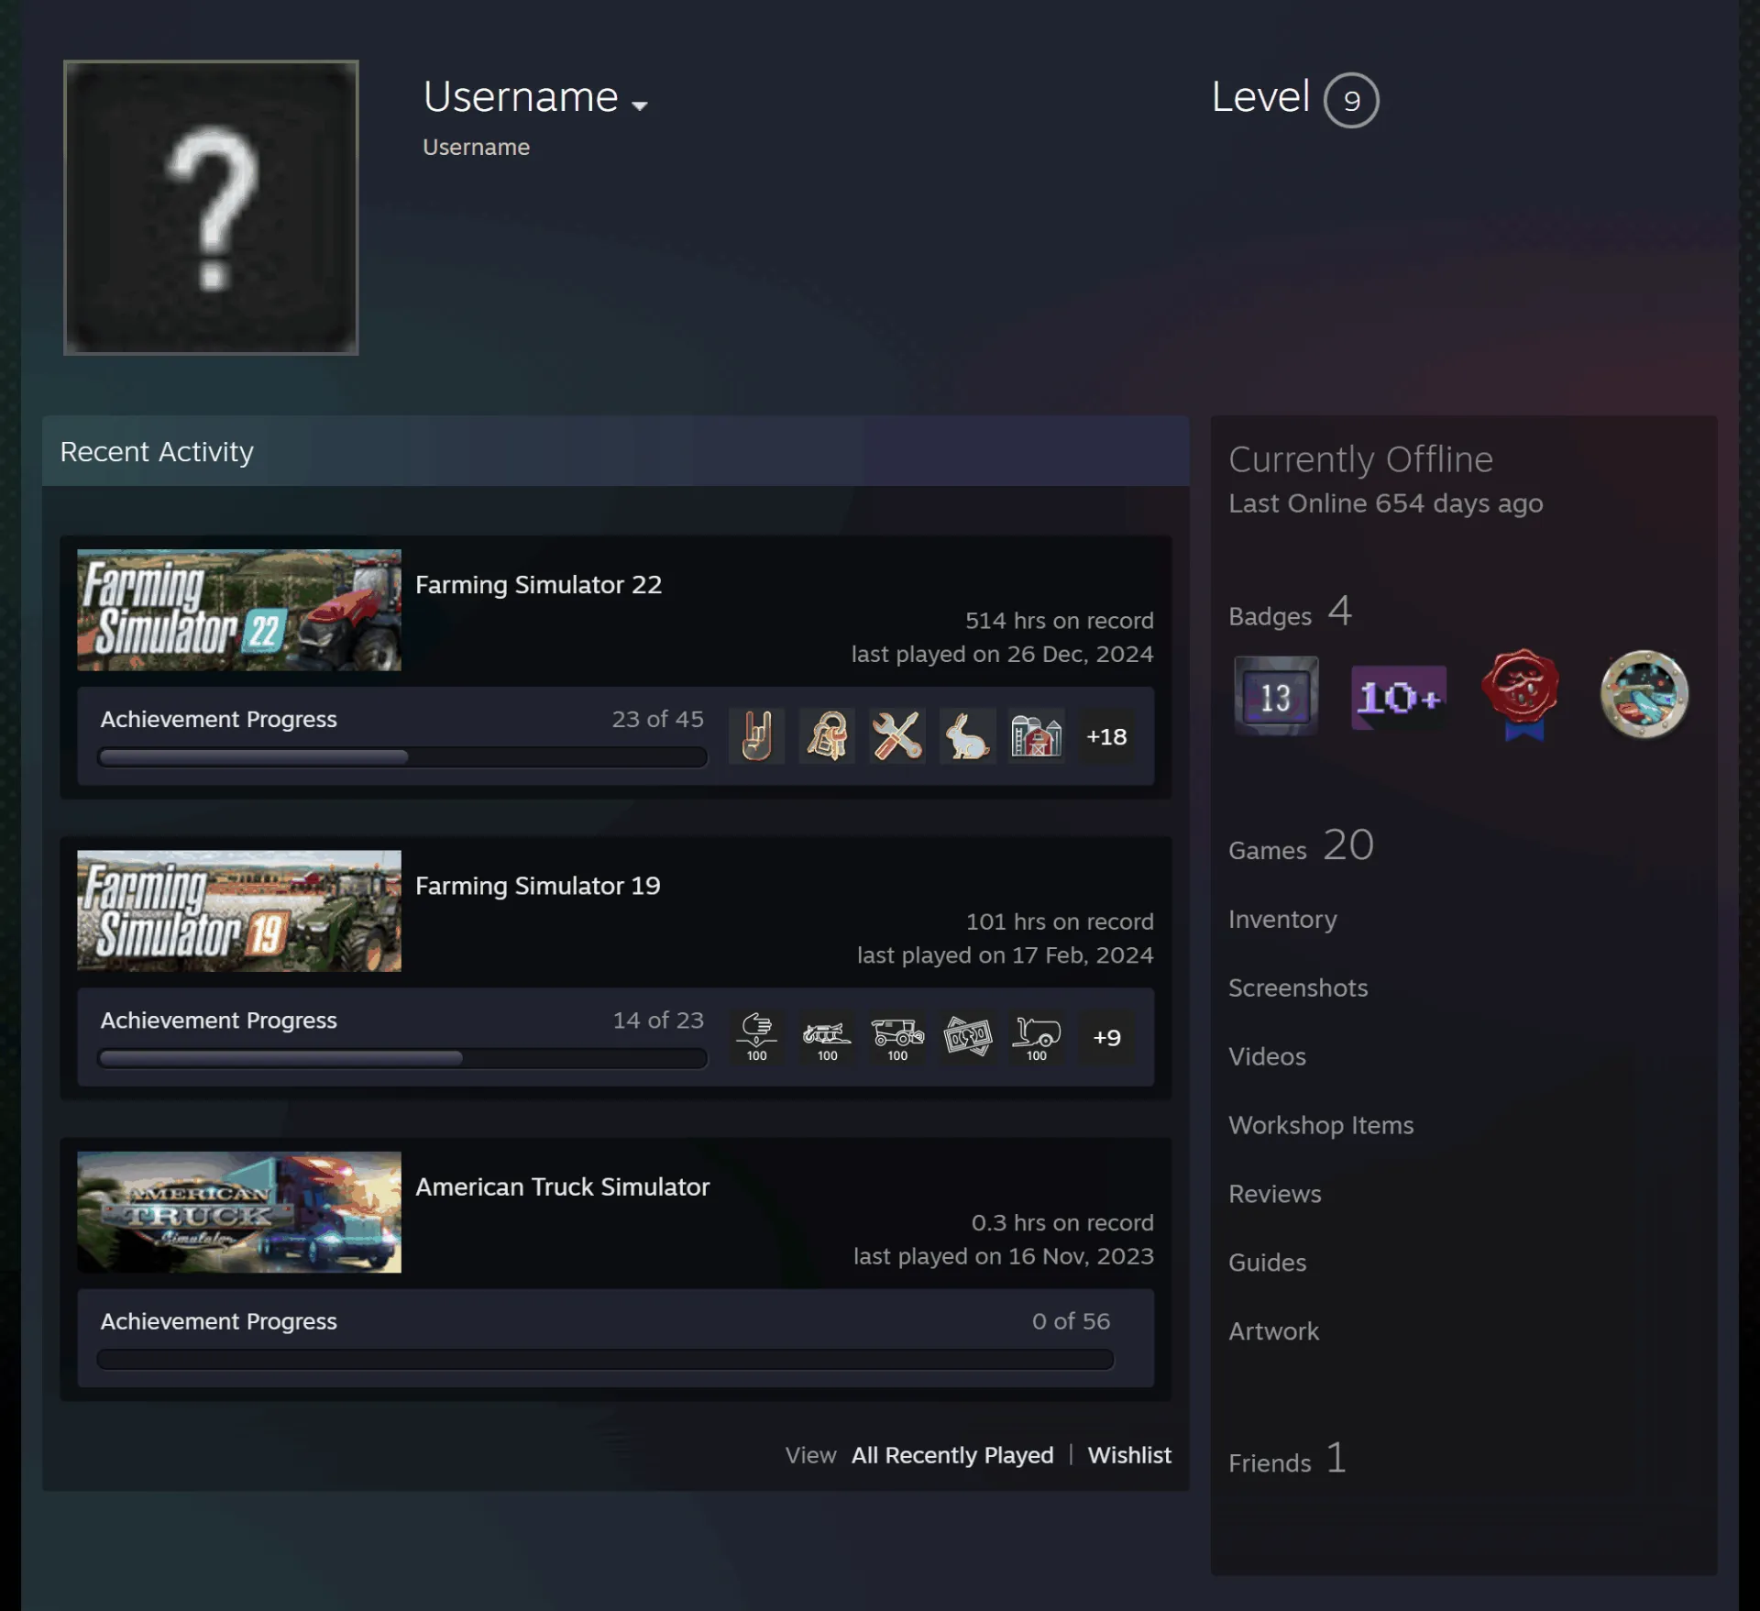Open the round porthole badge
The height and width of the screenshot is (1611, 1760).
pos(1644,694)
